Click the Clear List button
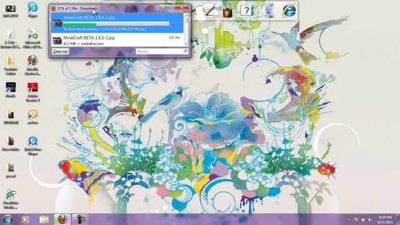Screen dimensions: 400x225 point(61,51)
